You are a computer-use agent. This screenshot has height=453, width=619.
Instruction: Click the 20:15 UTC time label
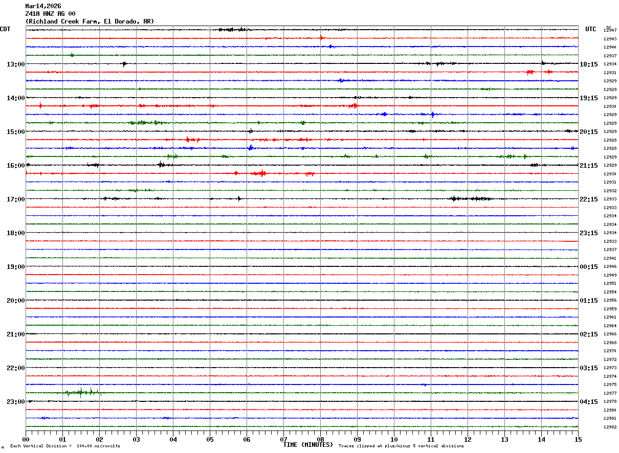(x=589, y=131)
